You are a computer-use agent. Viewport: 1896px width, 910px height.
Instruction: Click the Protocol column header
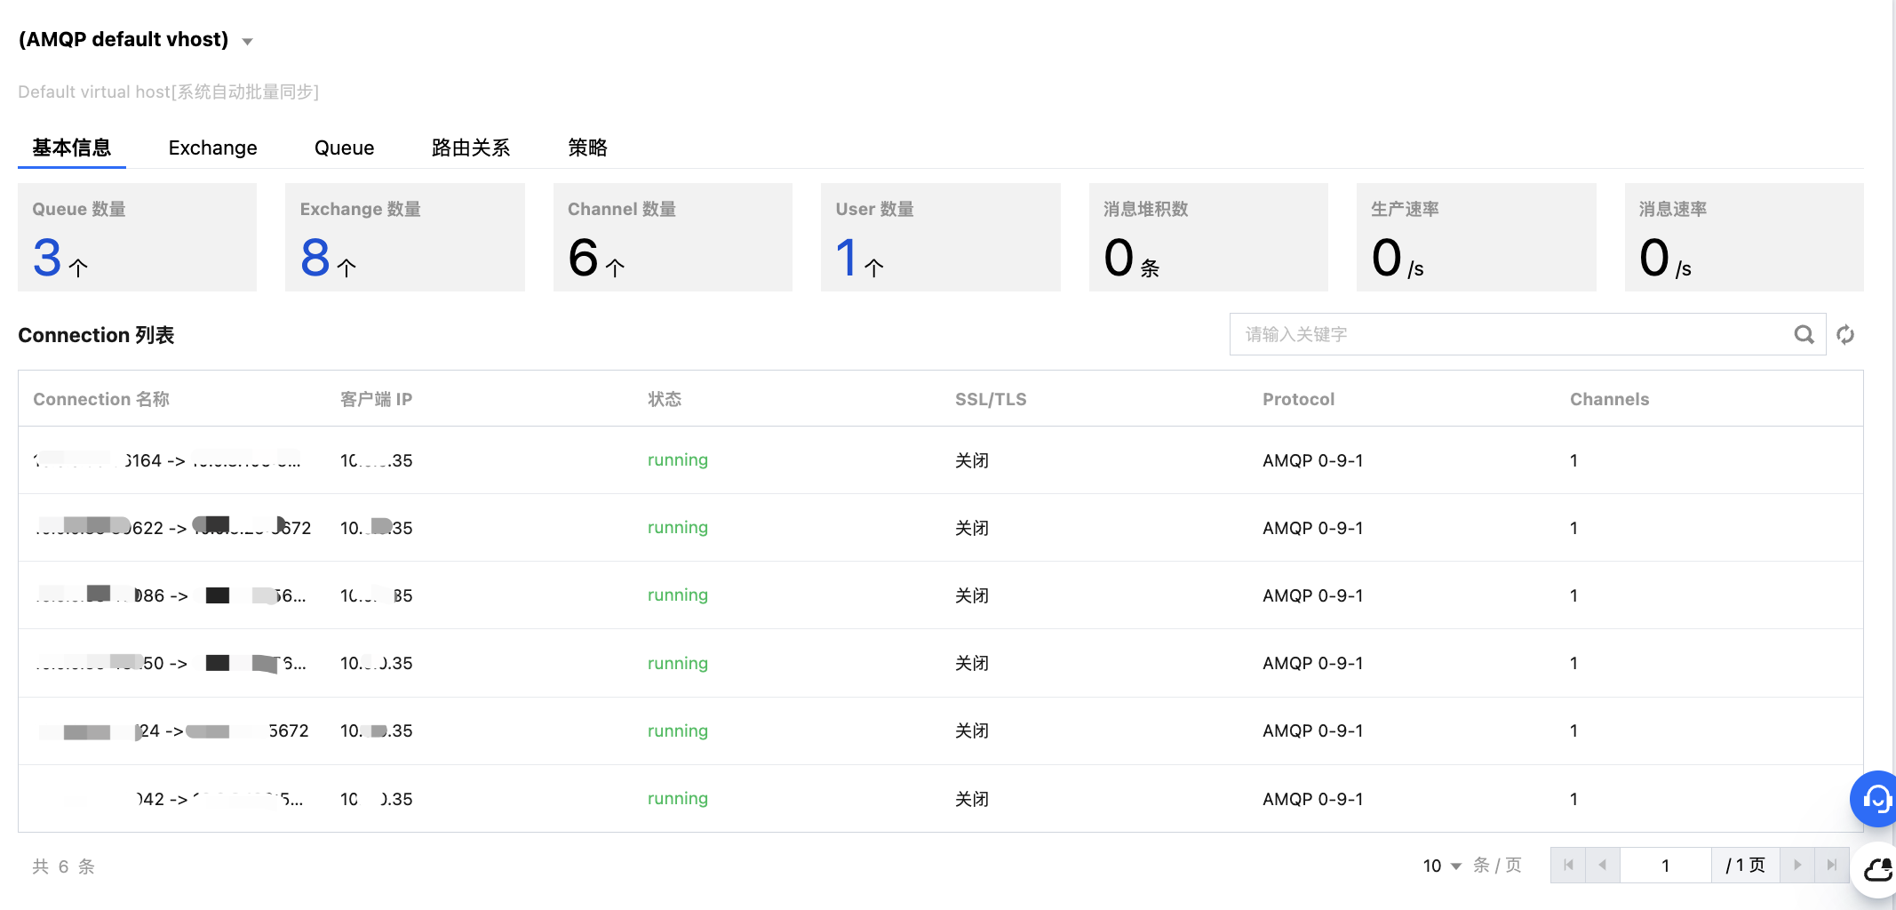point(1298,399)
